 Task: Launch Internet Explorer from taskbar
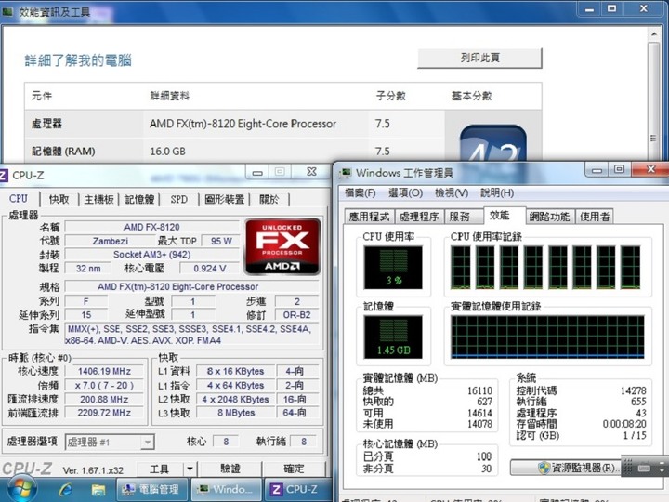click(66, 490)
